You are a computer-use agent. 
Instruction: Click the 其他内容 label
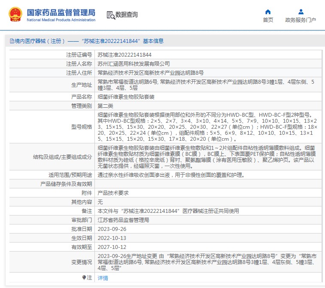click(82, 202)
